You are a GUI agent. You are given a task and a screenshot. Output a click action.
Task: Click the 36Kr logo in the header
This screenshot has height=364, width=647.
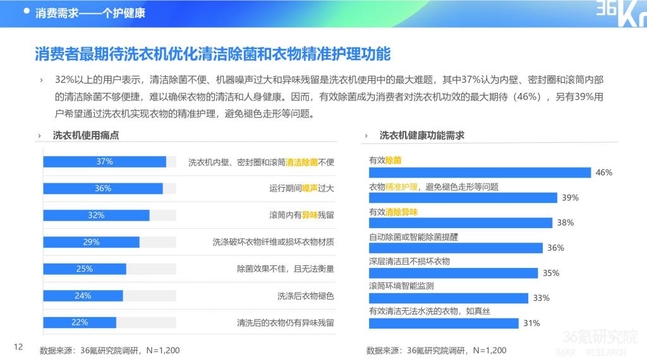click(620, 13)
